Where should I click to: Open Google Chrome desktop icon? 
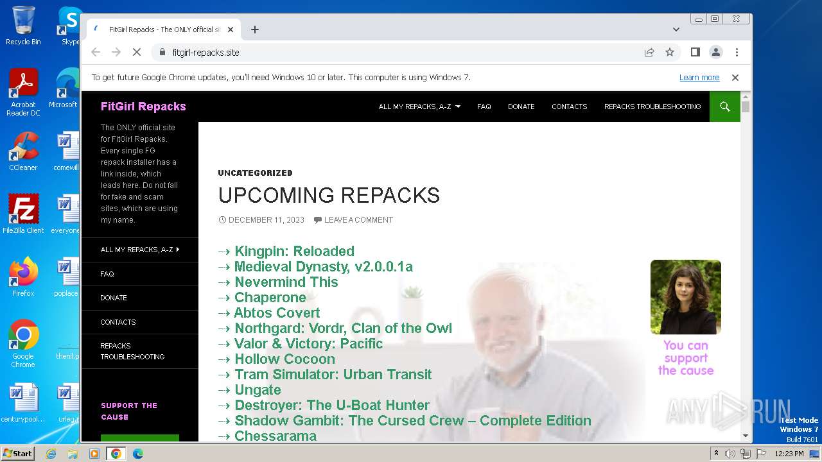(x=23, y=344)
